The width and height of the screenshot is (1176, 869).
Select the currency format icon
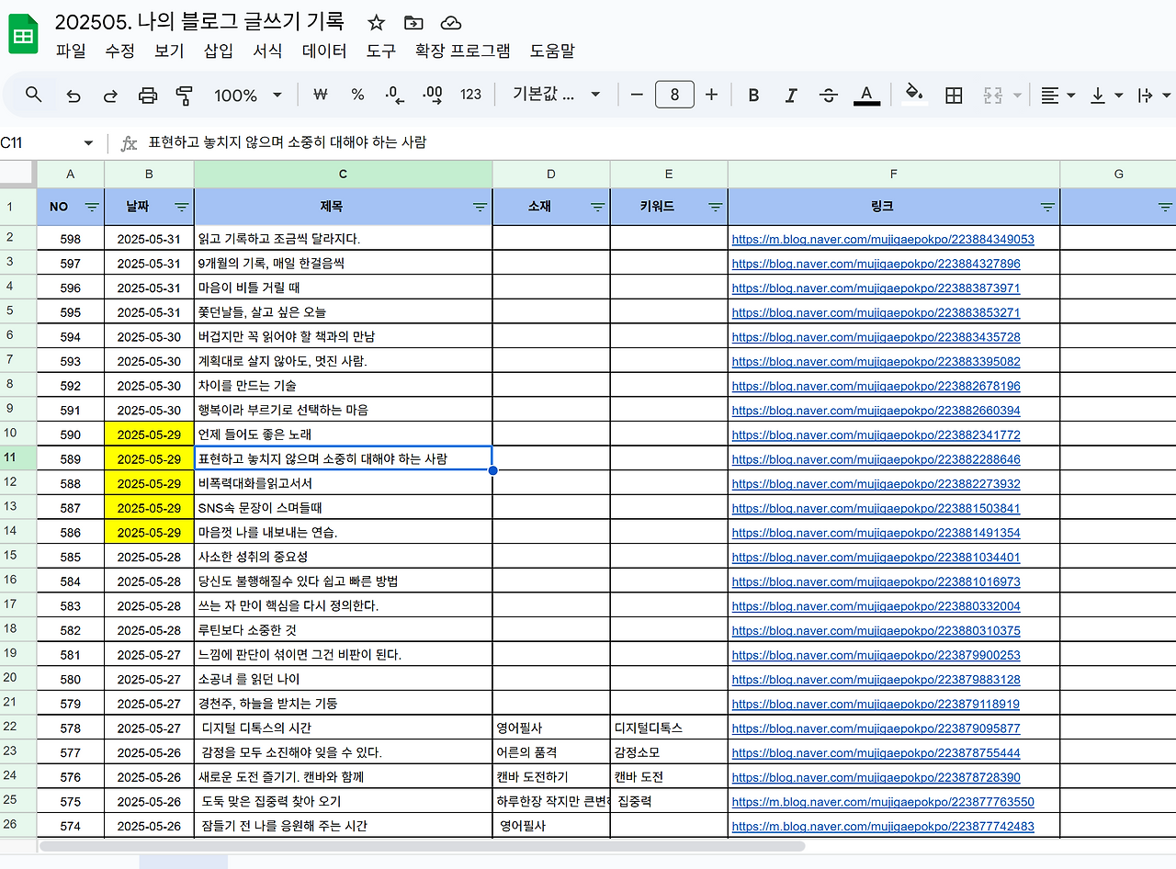click(320, 94)
